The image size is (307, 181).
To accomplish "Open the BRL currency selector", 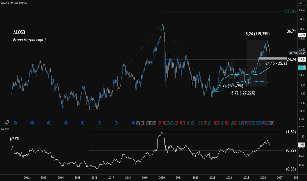I will click(301, 3).
